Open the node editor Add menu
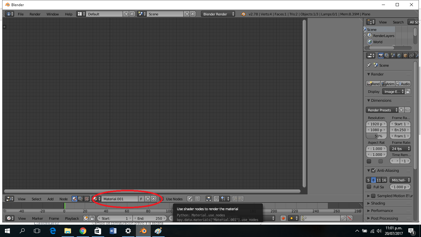 click(x=51, y=199)
